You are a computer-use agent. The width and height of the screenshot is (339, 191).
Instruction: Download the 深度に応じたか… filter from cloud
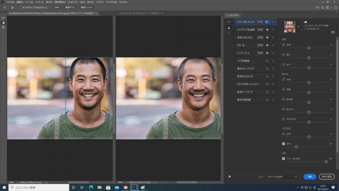(267, 37)
